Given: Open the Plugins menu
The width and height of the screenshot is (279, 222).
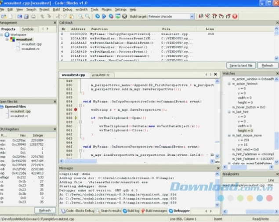Looking at the screenshot, I should (x=106, y=10).
